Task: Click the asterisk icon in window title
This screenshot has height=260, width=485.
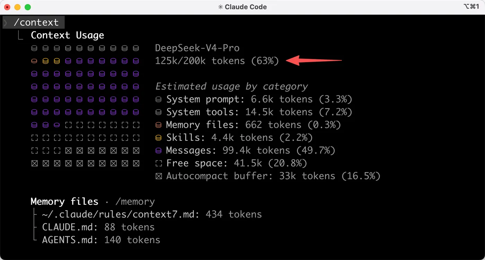Action: (x=220, y=7)
